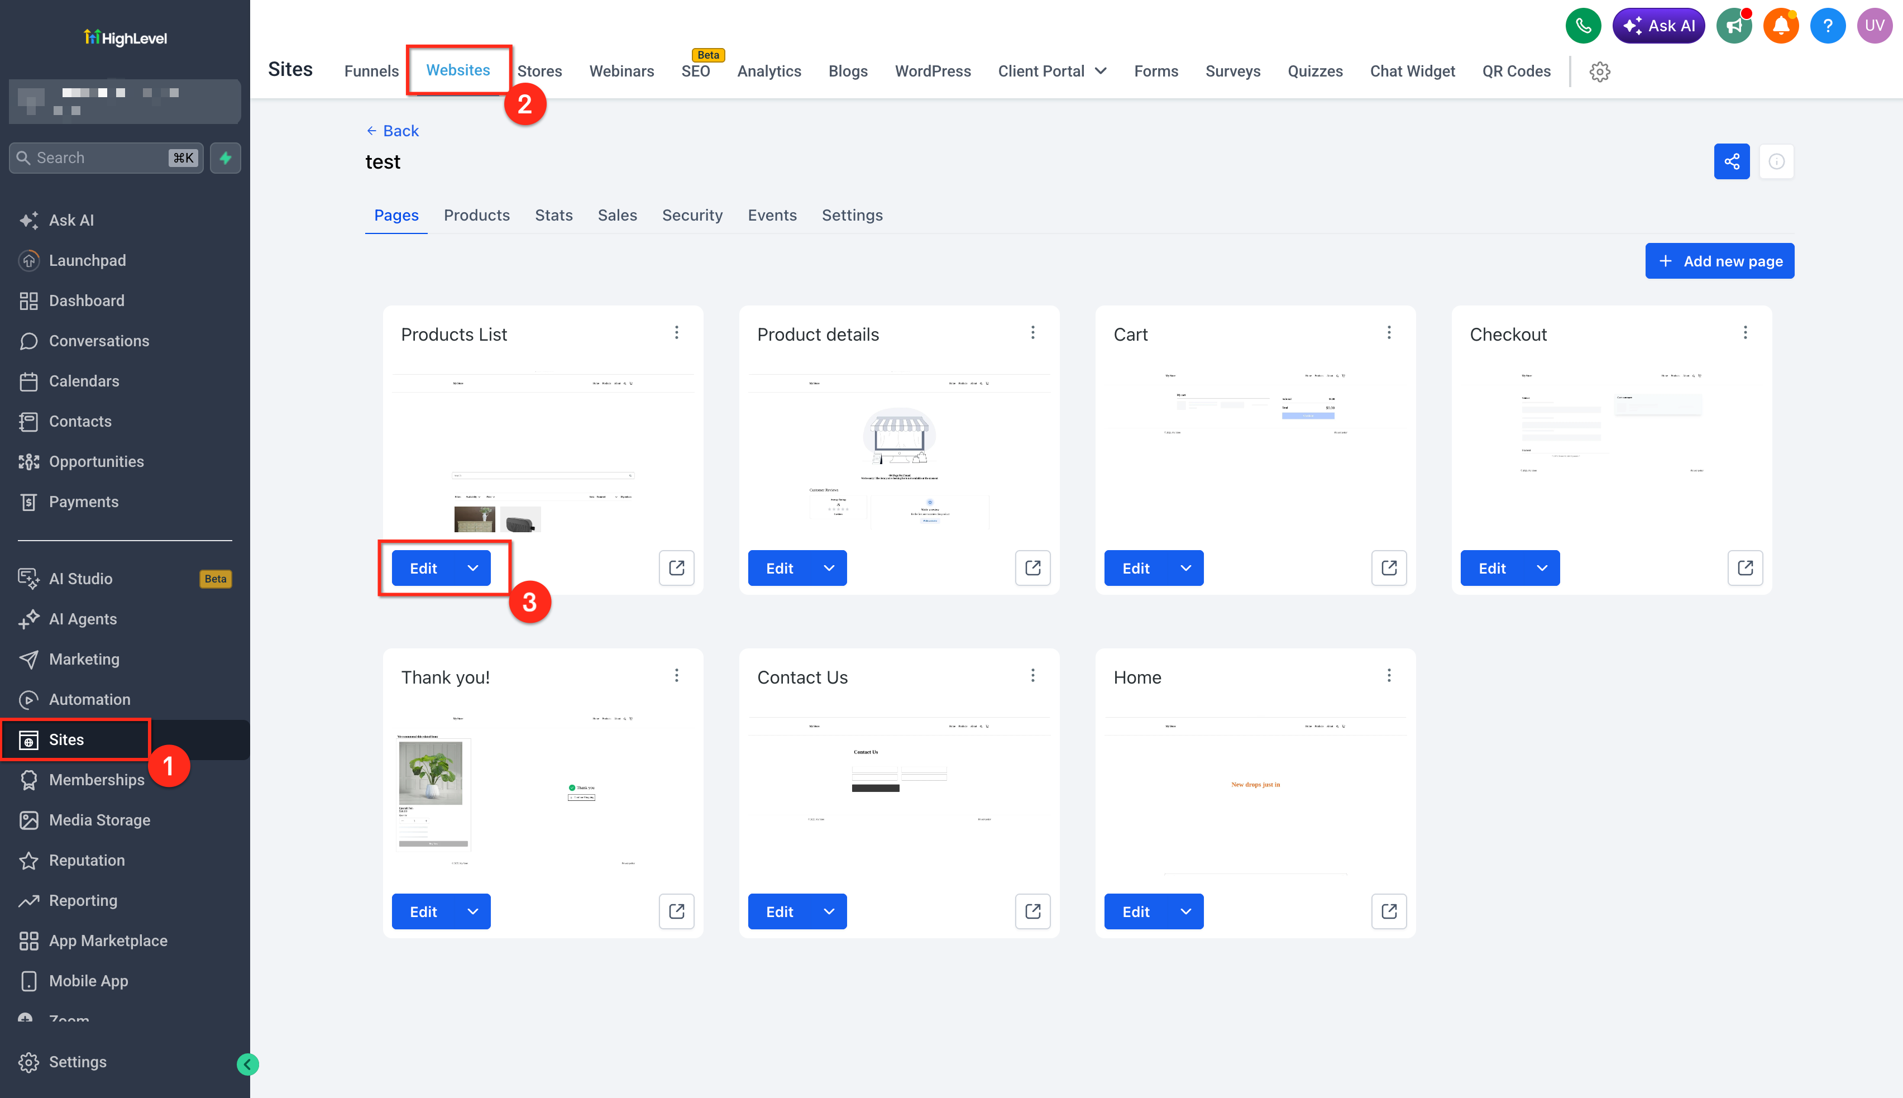Click Edit on the Cart card
The image size is (1903, 1098).
pyautogui.click(x=1135, y=568)
